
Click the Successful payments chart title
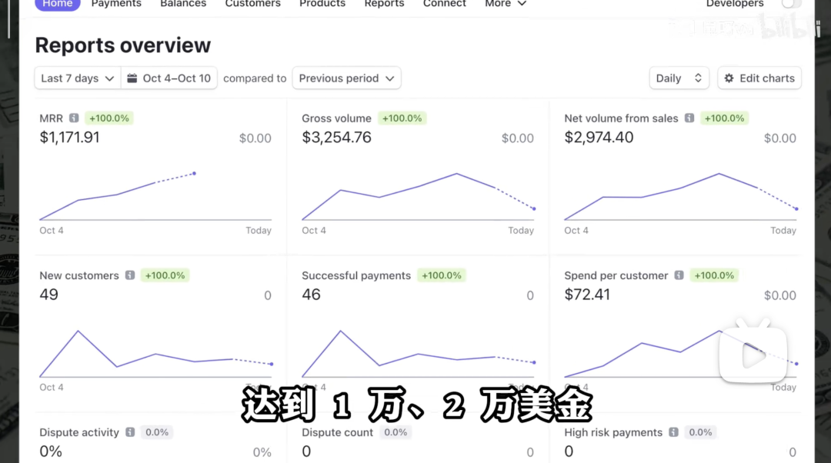[x=356, y=275]
